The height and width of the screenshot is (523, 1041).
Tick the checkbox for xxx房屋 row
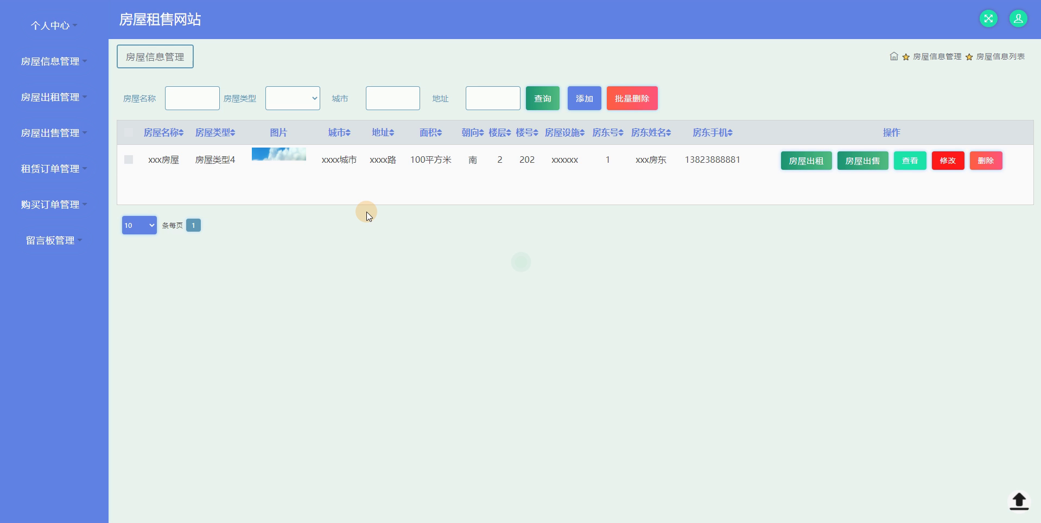tap(129, 160)
